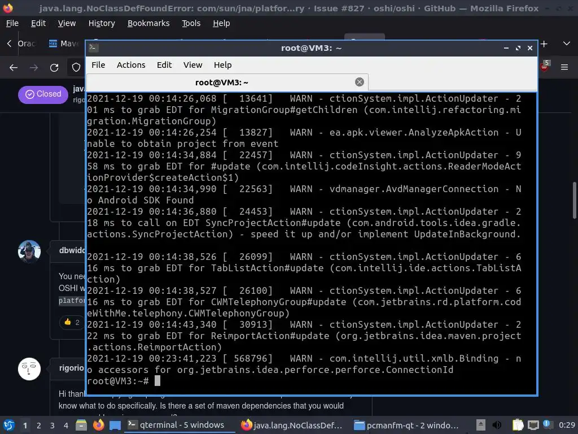The image size is (578, 434).
Task: Click the Firefox page vertical scrollbar
Action: coord(574,201)
